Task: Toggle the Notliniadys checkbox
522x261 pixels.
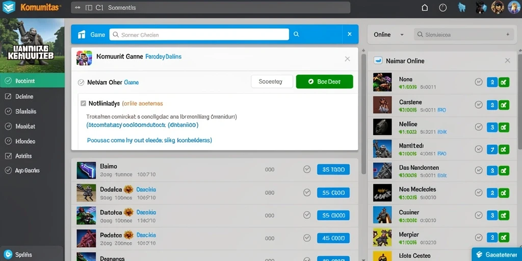Action: pyautogui.click(x=83, y=103)
